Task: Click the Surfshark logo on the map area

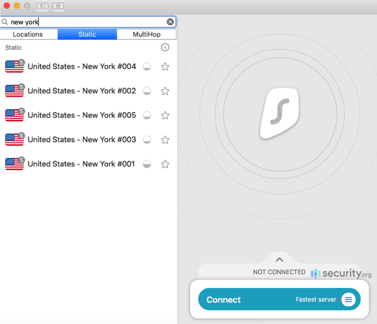Action: [279, 112]
